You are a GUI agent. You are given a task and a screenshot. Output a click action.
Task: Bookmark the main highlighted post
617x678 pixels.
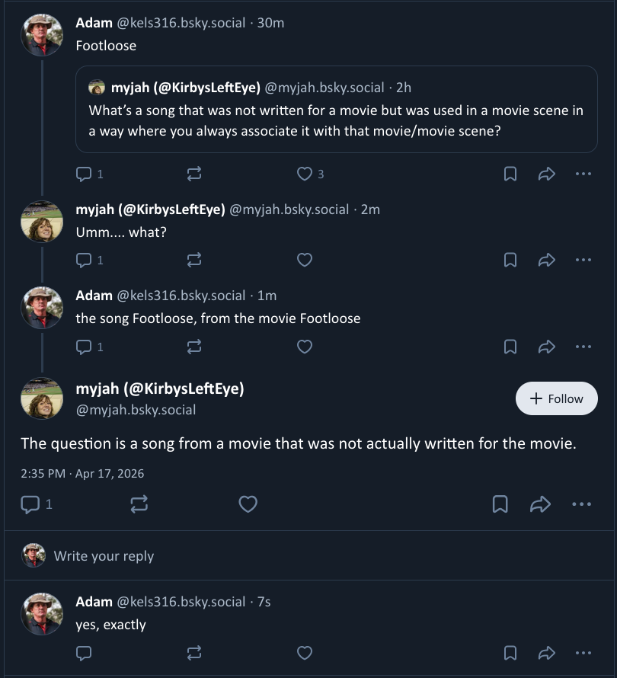(x=500, y=504)
